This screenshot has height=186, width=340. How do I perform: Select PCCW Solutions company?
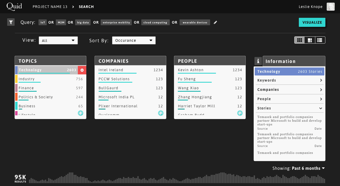click(x=130, y=79)
